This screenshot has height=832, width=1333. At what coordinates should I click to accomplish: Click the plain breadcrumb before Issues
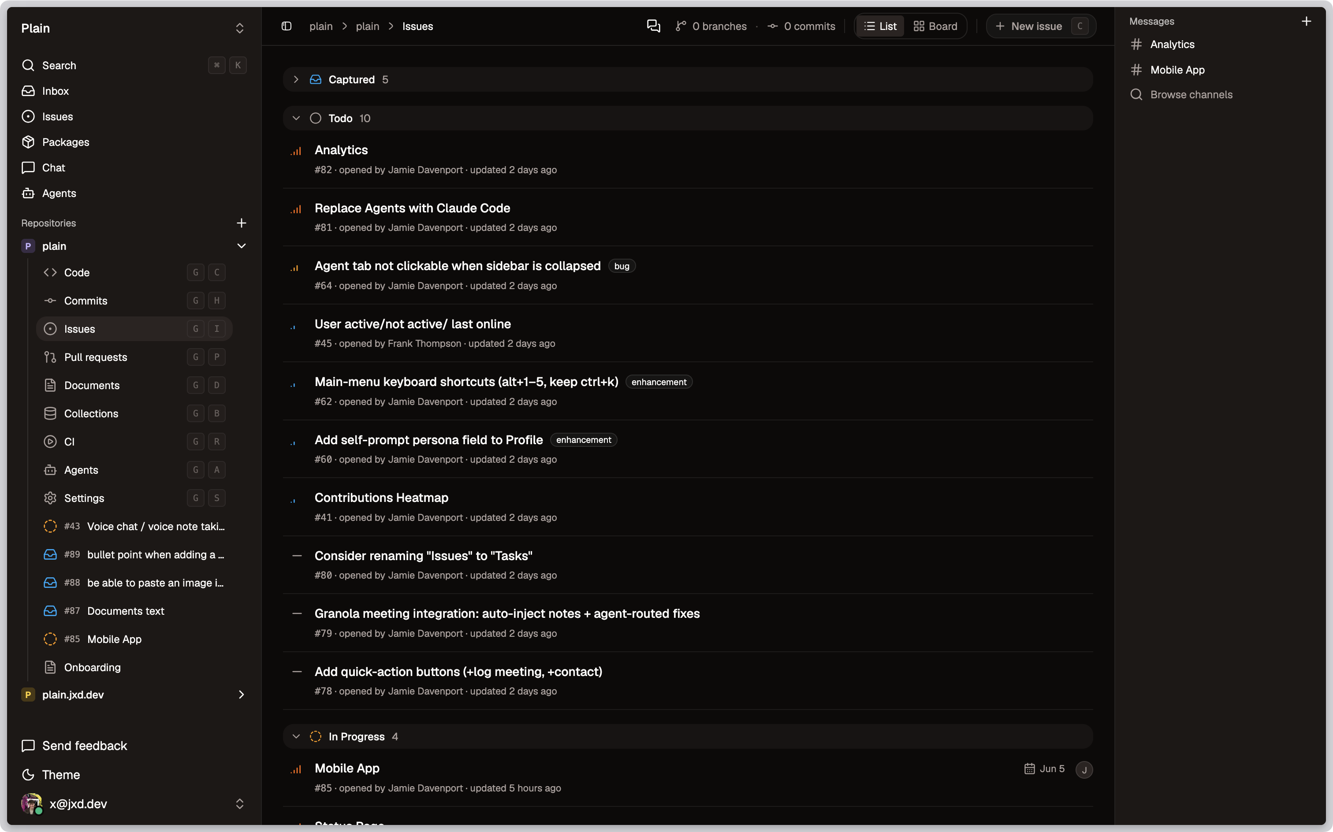367,26
